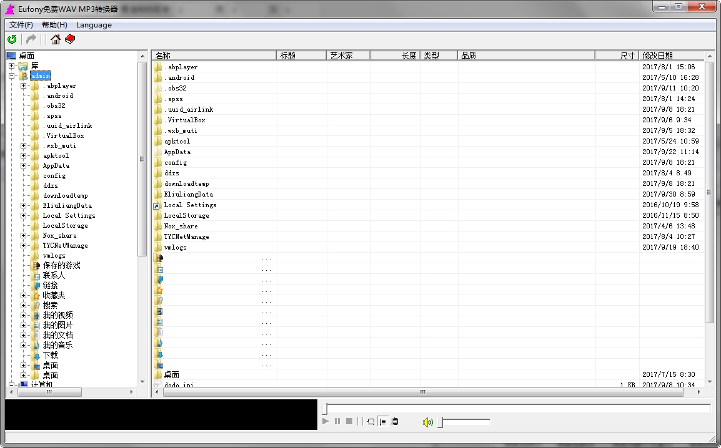This screenshot has height=448, width=721.
Task: Toggle the reverse play order mode icon
Action: click(395, 421)
